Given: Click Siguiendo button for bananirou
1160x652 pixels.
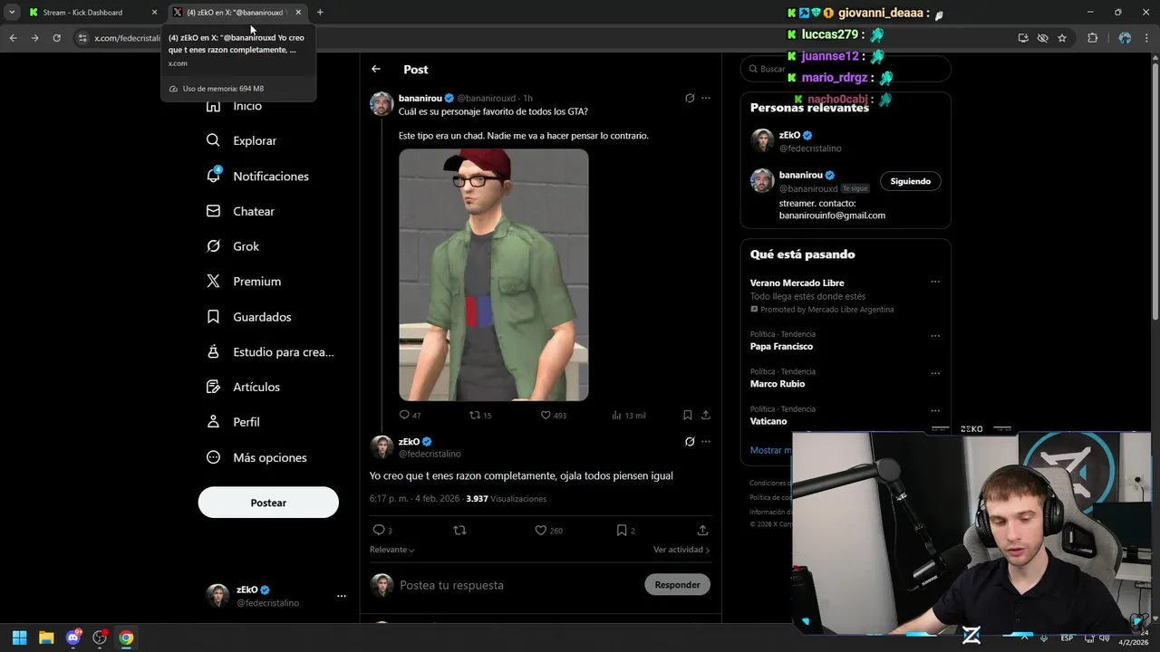Looking at the screenshot, I should (x=910, y=181).
